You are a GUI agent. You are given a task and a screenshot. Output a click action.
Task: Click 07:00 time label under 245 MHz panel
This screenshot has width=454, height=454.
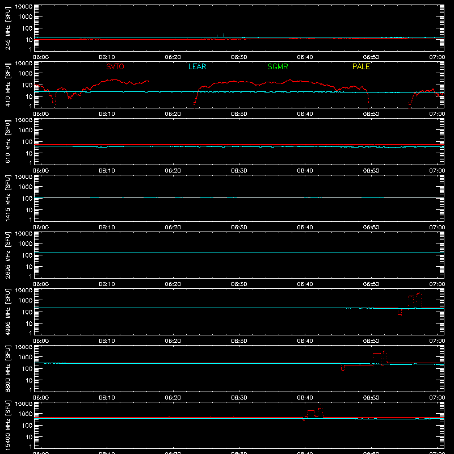pos(437,57)
